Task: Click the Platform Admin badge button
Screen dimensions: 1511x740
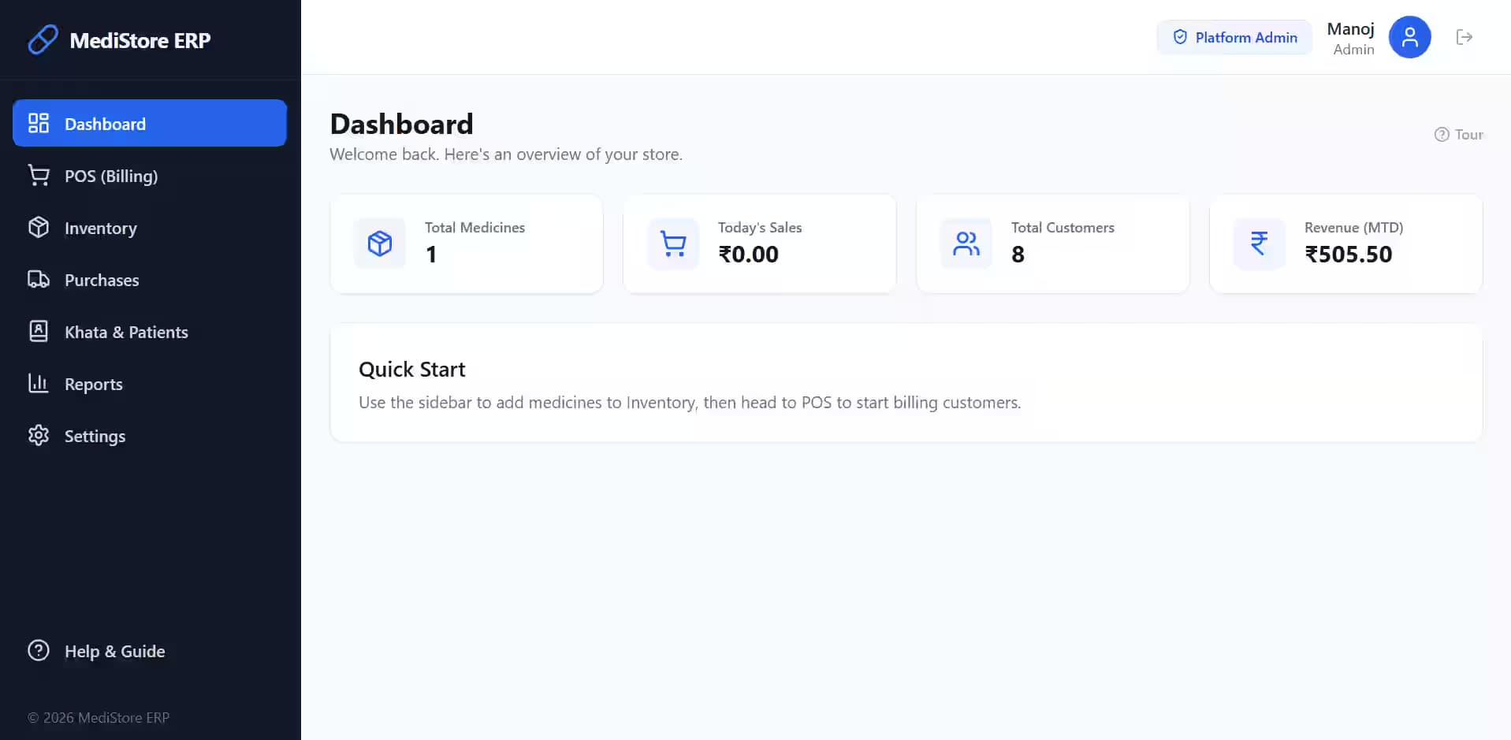Action: click(1234, 37)
